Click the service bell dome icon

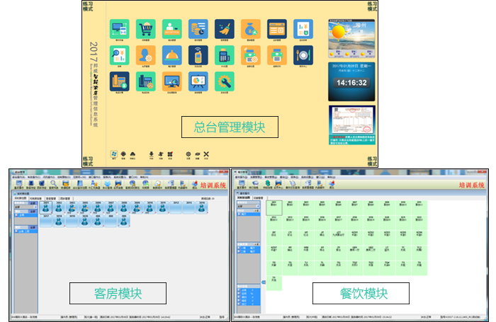173,54
